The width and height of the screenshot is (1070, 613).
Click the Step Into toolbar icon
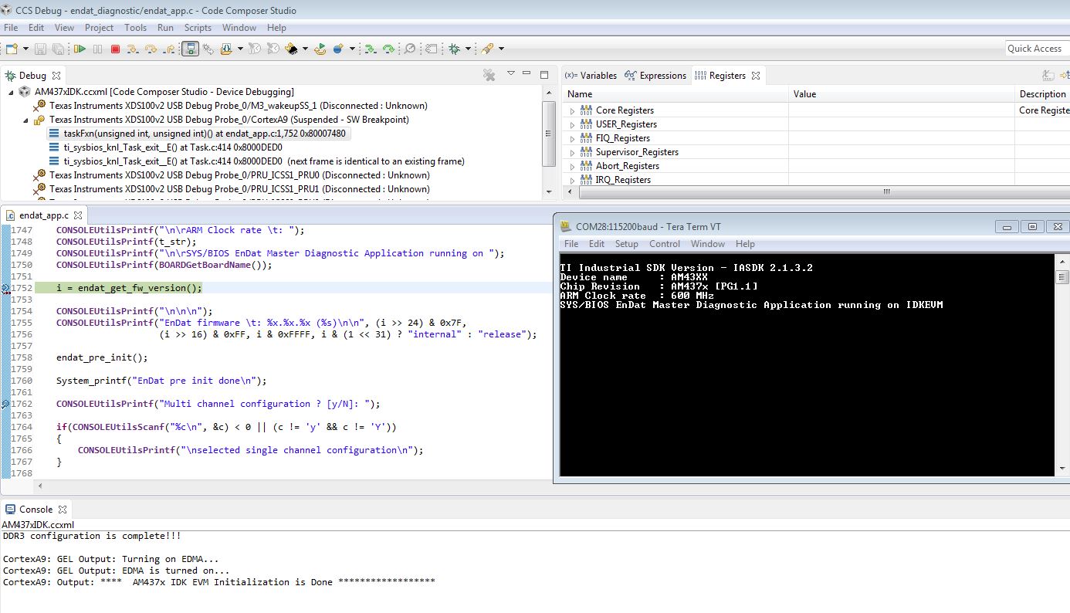(133, 49)
